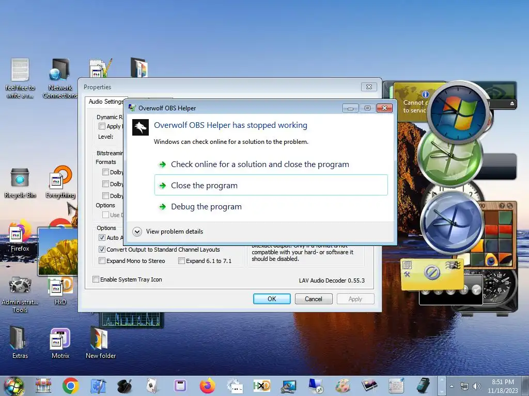The height and width of the screenshot is (396, 529).
Task: Click the bird-eye tile in picture puzzle
Action: point(491,260)
